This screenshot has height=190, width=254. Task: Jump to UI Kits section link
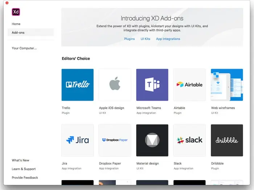[145, 39]
